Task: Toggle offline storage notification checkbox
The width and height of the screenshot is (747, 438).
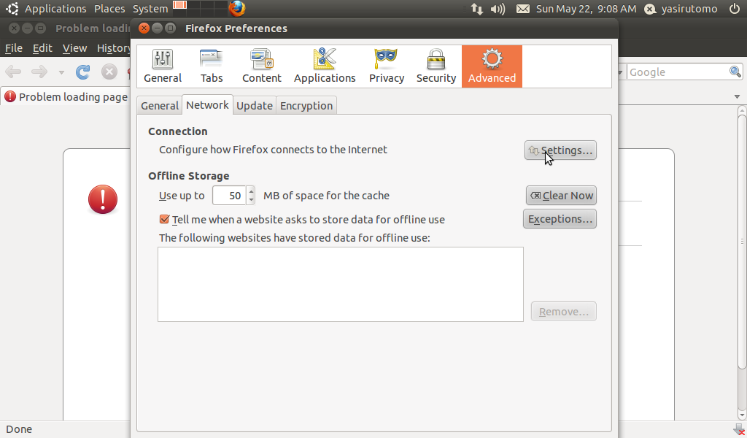Action: point(164,219)
